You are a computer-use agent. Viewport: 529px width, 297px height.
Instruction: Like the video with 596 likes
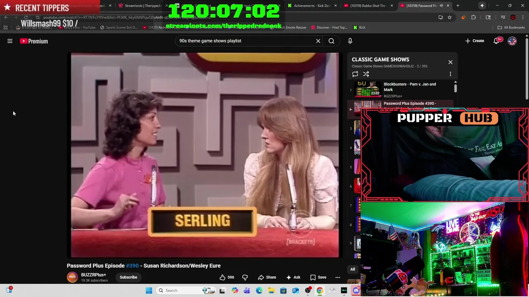click(x=227, y=277)
